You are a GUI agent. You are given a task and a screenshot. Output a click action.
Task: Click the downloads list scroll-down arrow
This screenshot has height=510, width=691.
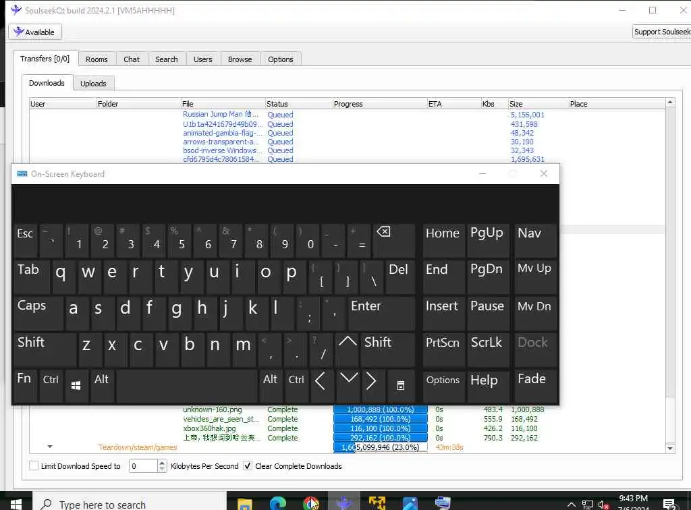click(x=670, y=449)
